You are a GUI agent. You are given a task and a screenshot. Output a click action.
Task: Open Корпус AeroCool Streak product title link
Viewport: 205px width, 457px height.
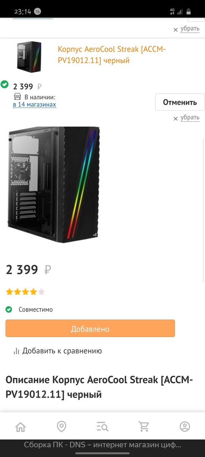pyautogui.click(x=112, y=55)
